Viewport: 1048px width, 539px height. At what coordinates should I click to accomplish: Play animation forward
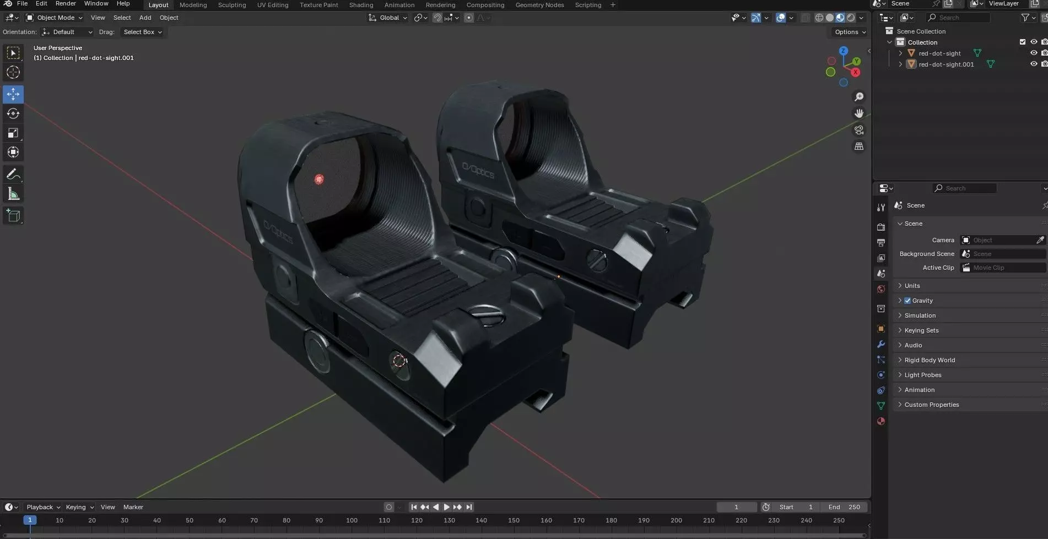pyautogui.click(x=447, y=507)
